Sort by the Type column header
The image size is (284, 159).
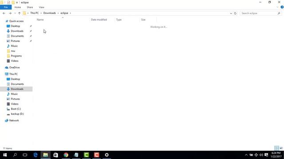[119, 19]
